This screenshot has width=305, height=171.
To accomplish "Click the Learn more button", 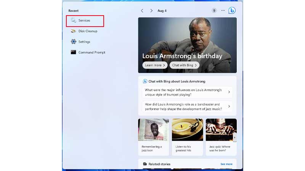I will point(155,65).
